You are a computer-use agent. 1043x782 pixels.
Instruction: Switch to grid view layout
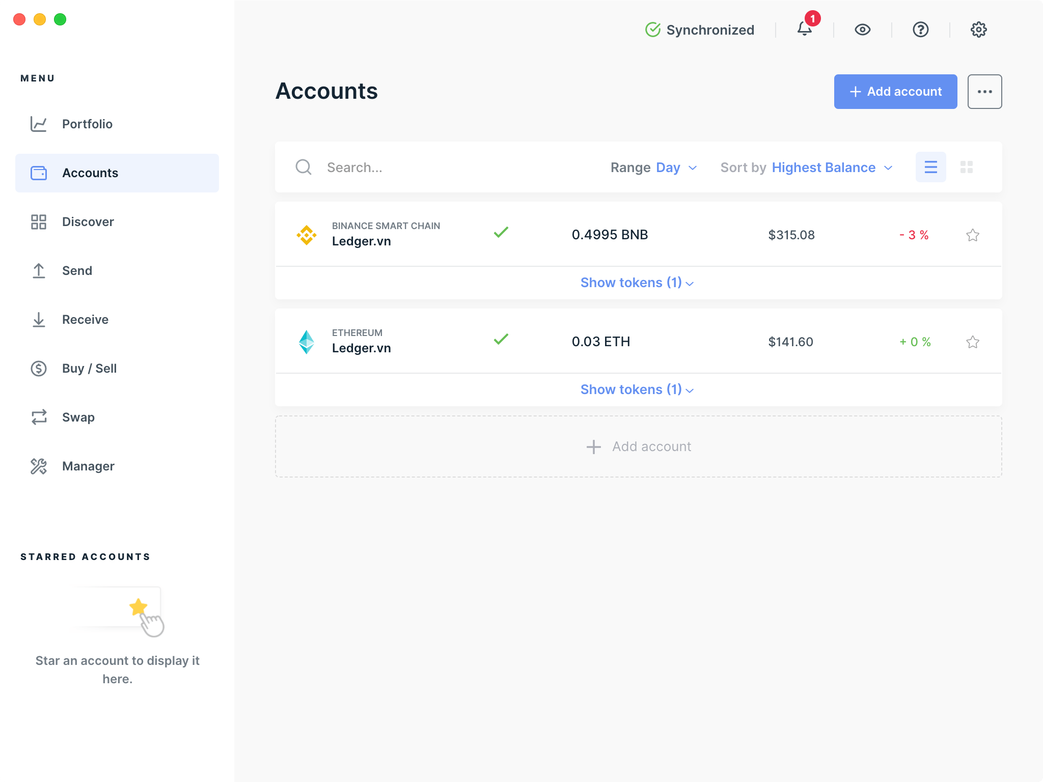click(x=966, y=167)
